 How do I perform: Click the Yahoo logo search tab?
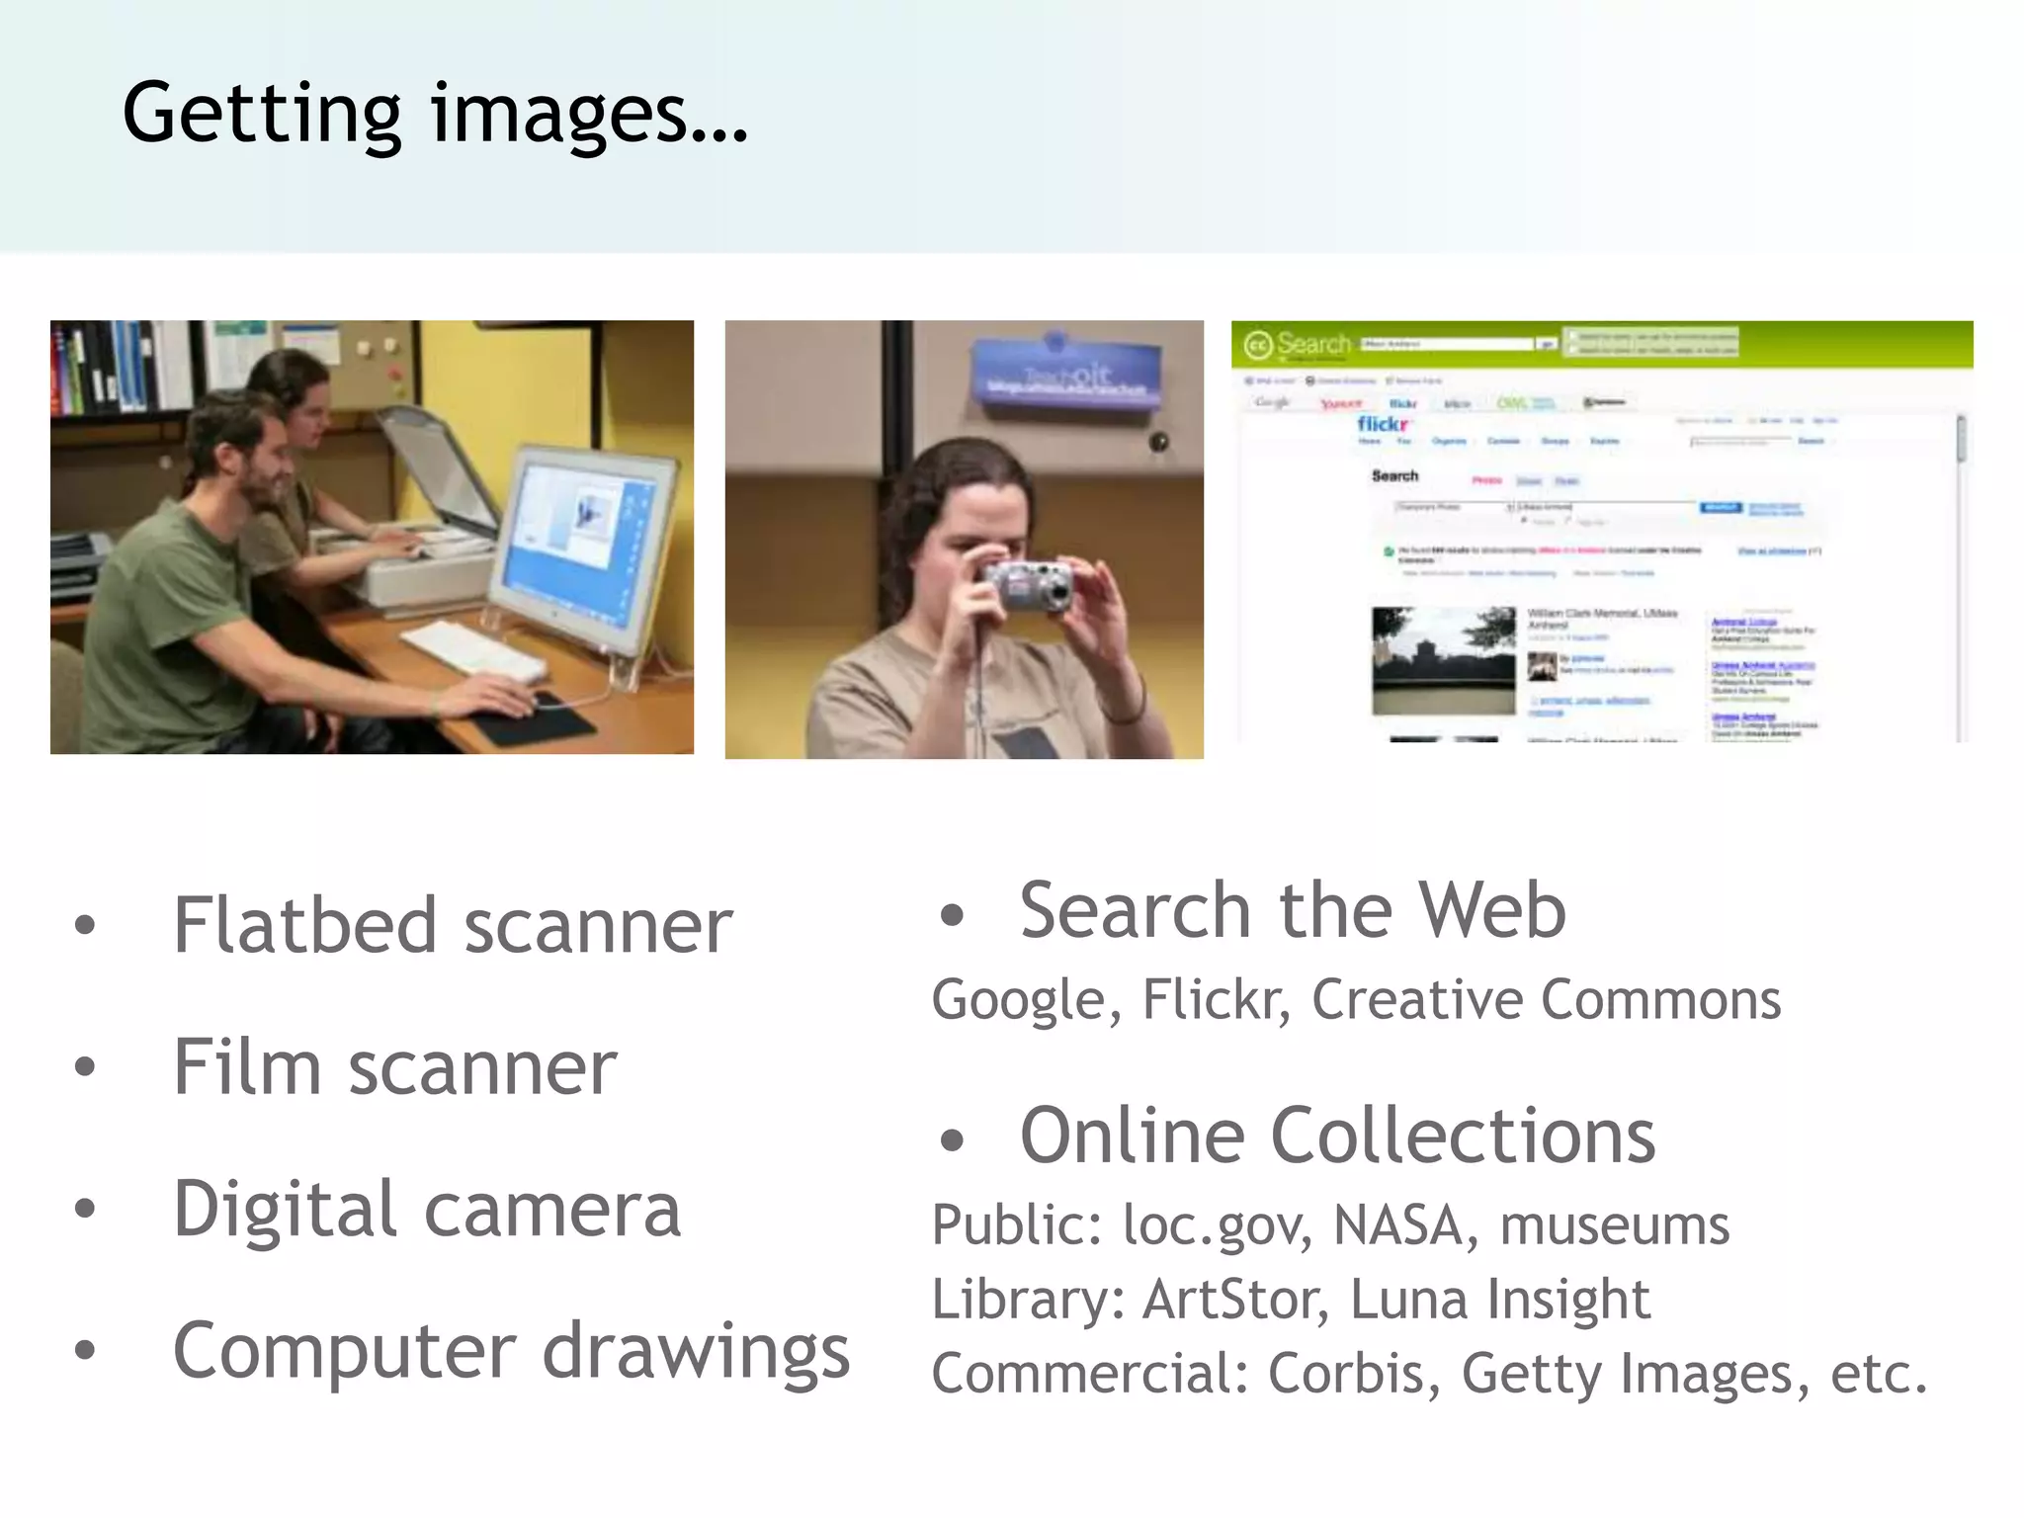[x=1341, y=403]
